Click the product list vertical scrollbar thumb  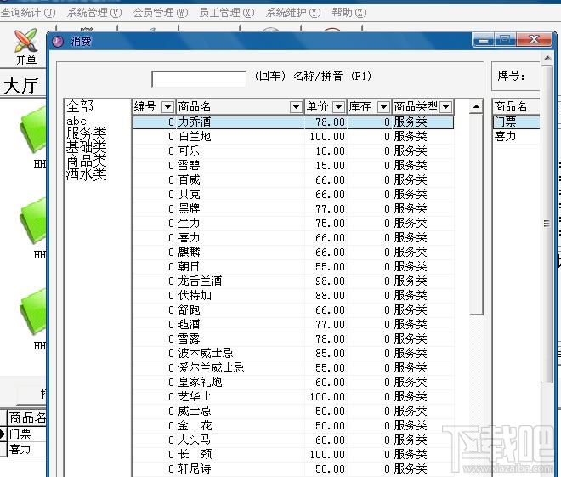point(476,214)
